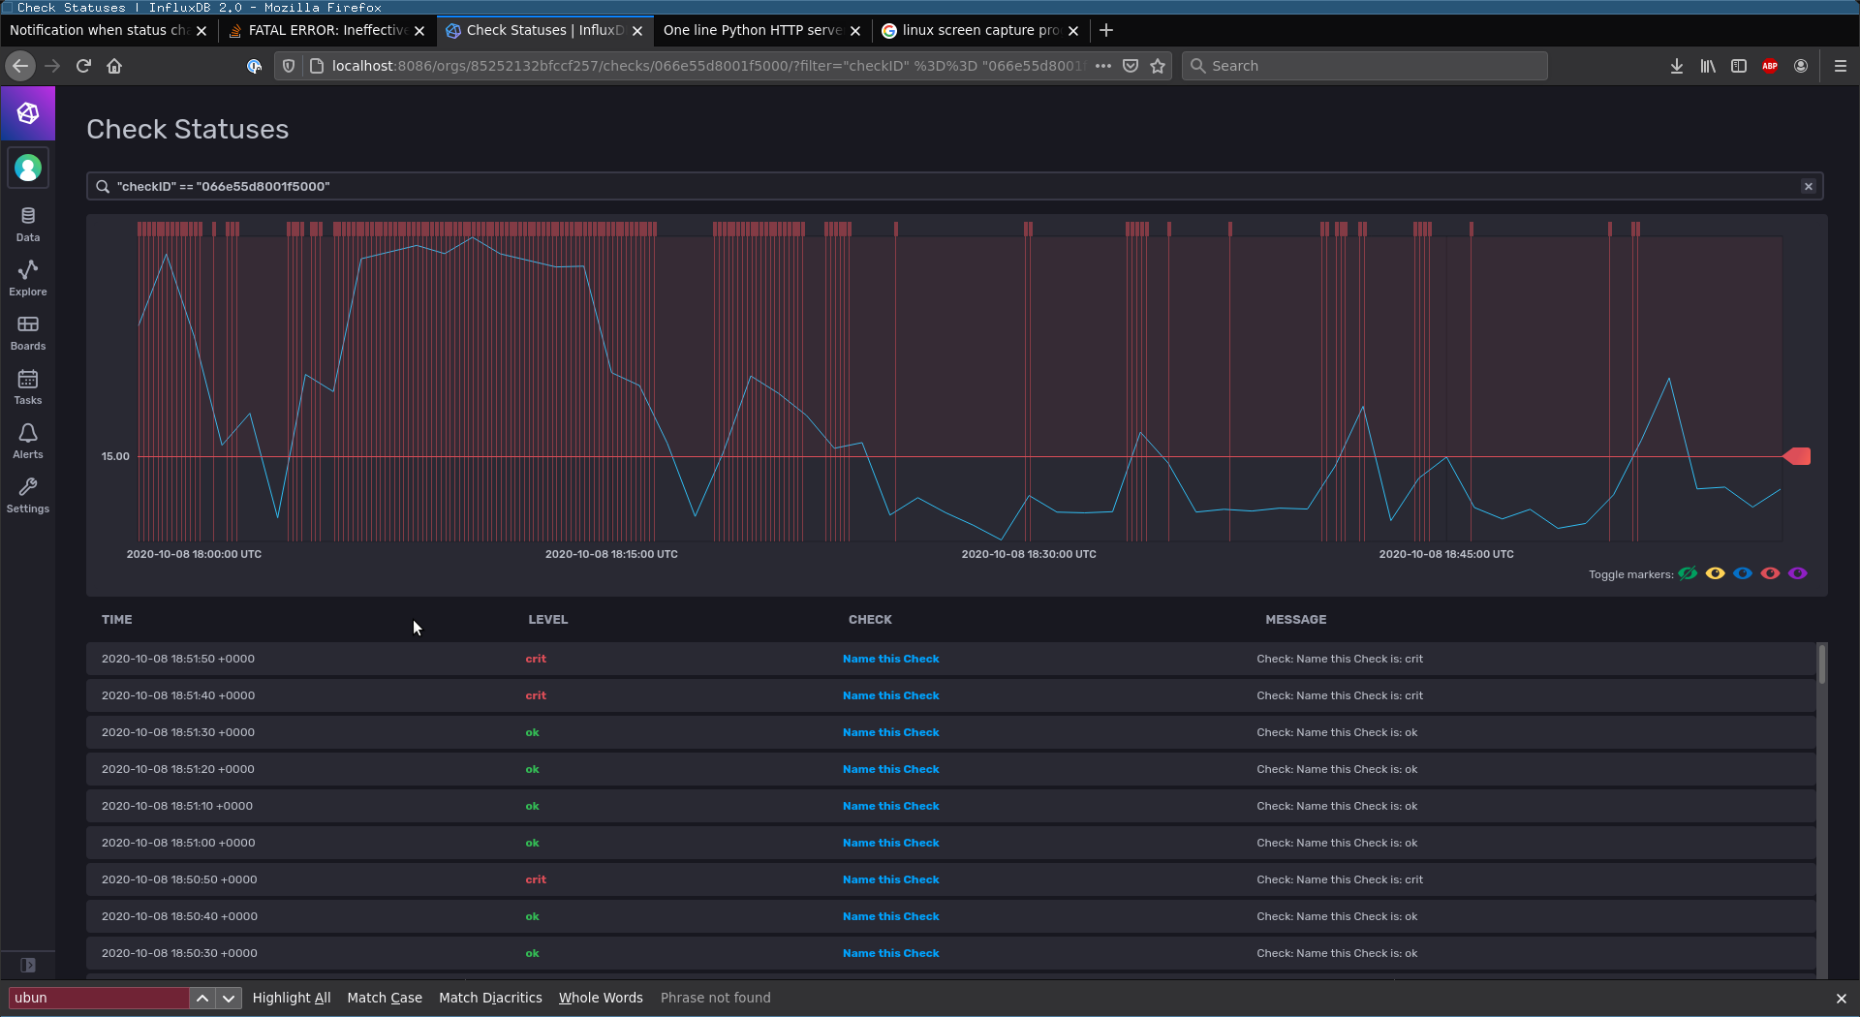Open Name this Check link at 18:51:30
Image resolution: width=1860 pixels, height=1017 pixels.
[x=890, y=732]
